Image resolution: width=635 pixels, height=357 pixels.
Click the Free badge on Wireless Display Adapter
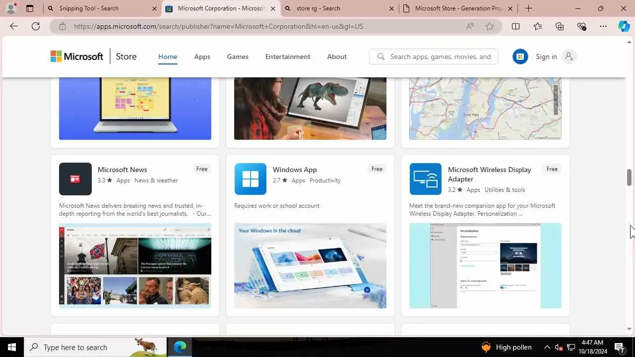552,169
